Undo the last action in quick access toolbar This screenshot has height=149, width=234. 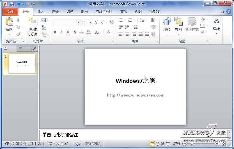(x=19, y=4)
